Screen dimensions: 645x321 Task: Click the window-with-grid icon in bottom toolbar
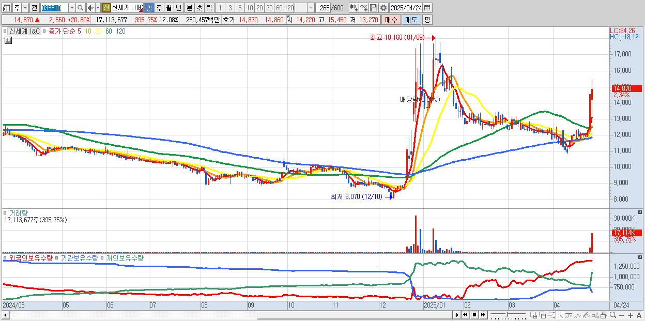click(533, 315)
